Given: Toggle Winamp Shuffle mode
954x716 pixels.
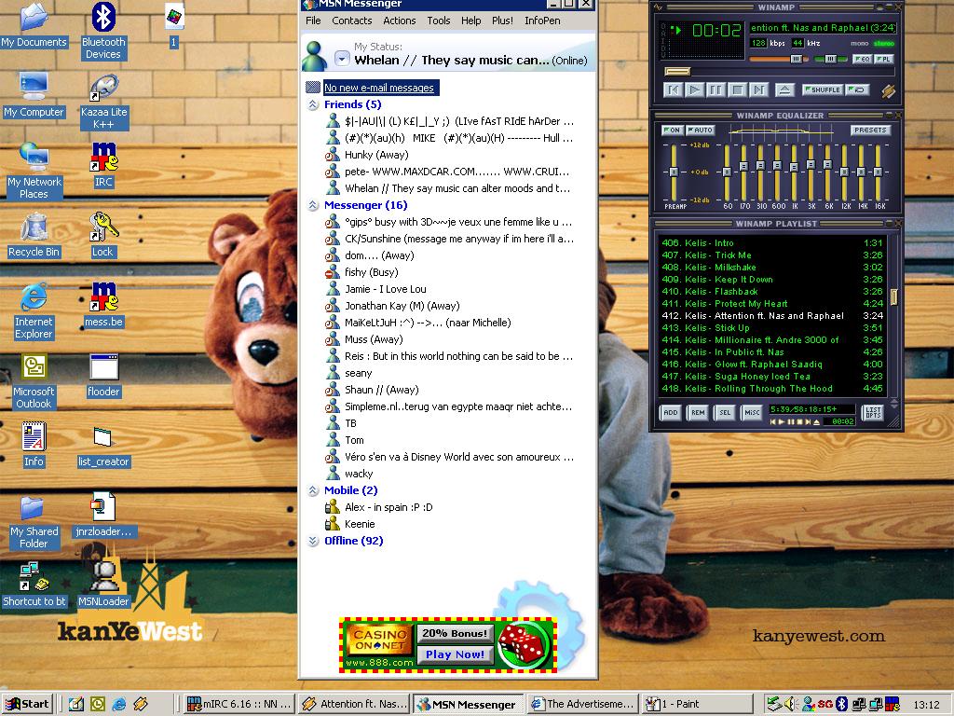Looking at the screenshot, I should tap(821, 90).
